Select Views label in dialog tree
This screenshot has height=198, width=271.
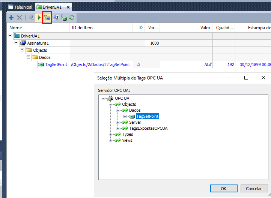tap(127, 140)
